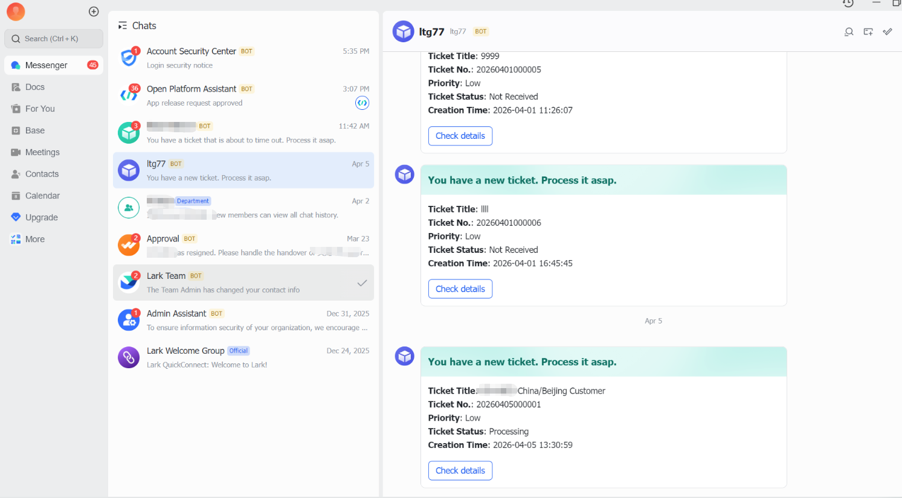
Task: Go to the Calendar section
Action: tap(42, 196)
